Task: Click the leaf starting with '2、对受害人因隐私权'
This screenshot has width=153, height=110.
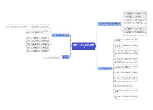Action: pyautogui.click(x=38, y=32)
